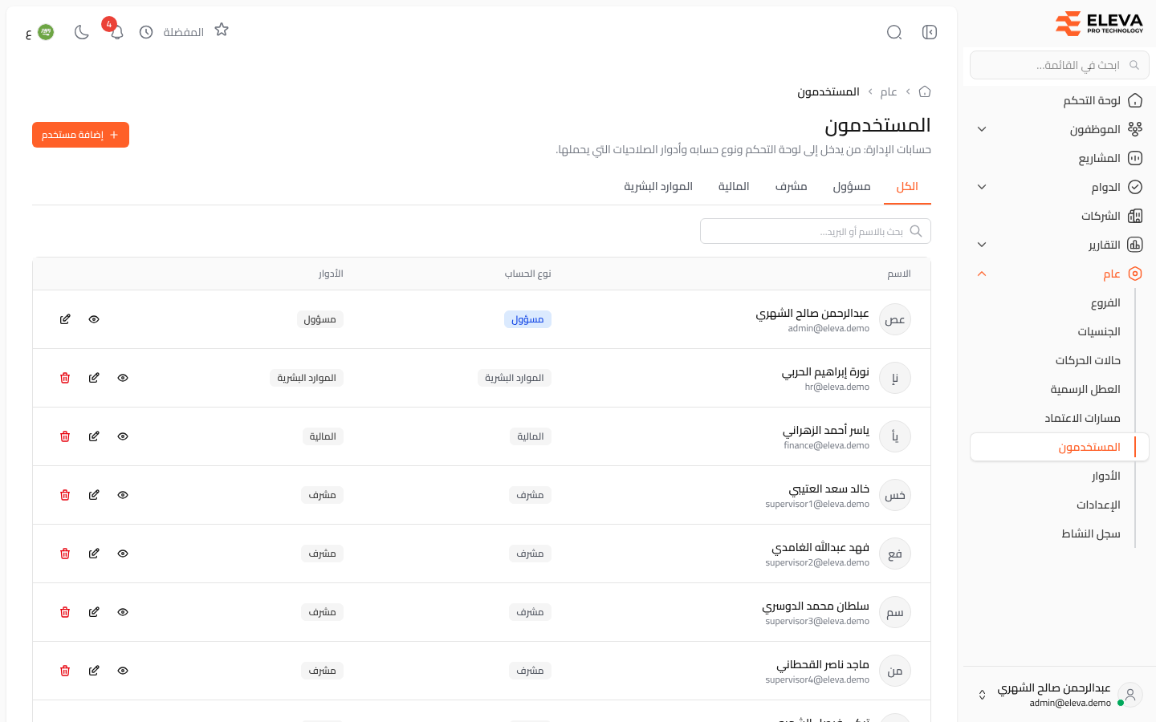
Task: Go to الأدوار in sidebar
Action: point(1060,476)
